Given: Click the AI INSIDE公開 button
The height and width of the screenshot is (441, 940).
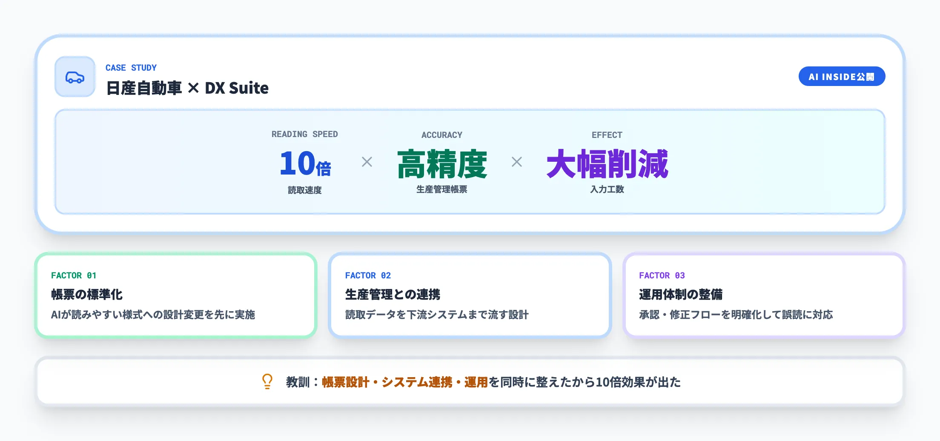Looking at the screenshot, I should tap(842, 76).
